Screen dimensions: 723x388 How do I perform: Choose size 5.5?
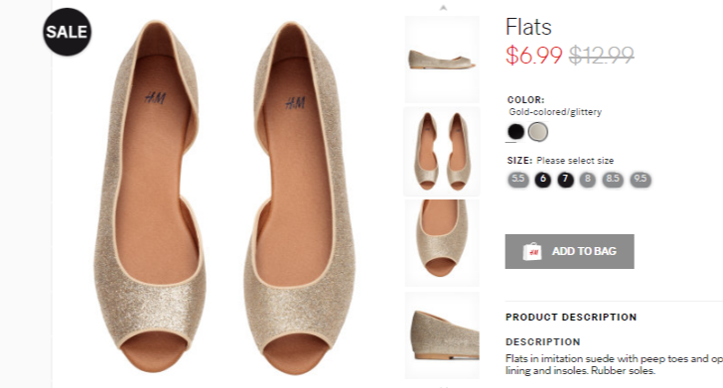click(x=517, y=180)
